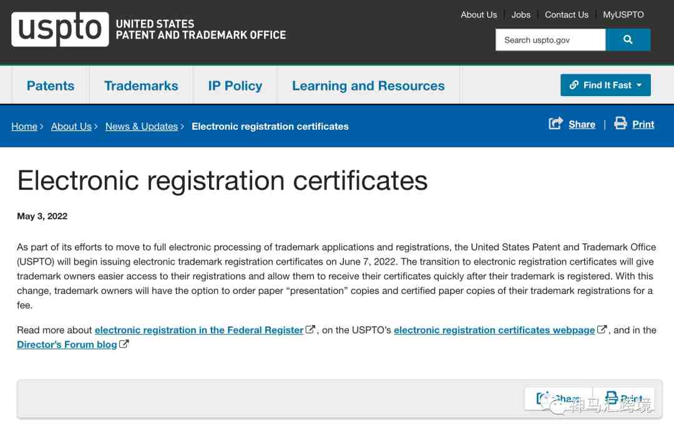Focus the Search uspto.gov field
The height and width of the screenshot is (435, 674).
[550, 39]
